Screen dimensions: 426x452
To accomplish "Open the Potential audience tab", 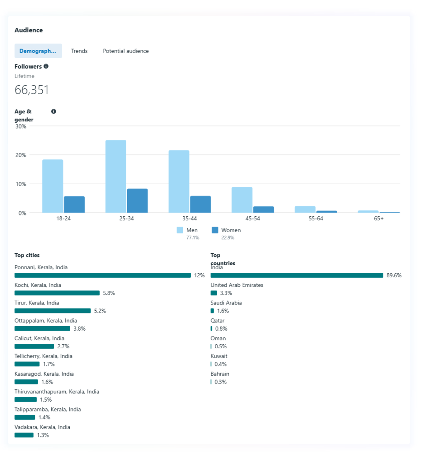I will pyautogui.click(x=126, y=51).
